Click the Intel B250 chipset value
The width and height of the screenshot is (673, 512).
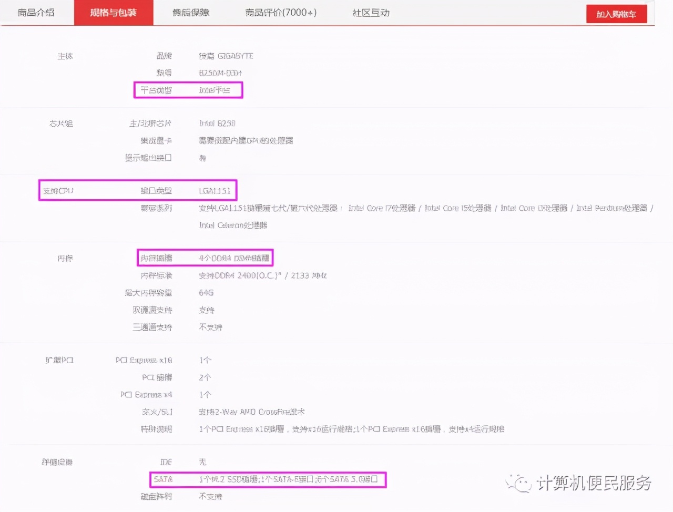pyautogui.click(x=218, y=123)
